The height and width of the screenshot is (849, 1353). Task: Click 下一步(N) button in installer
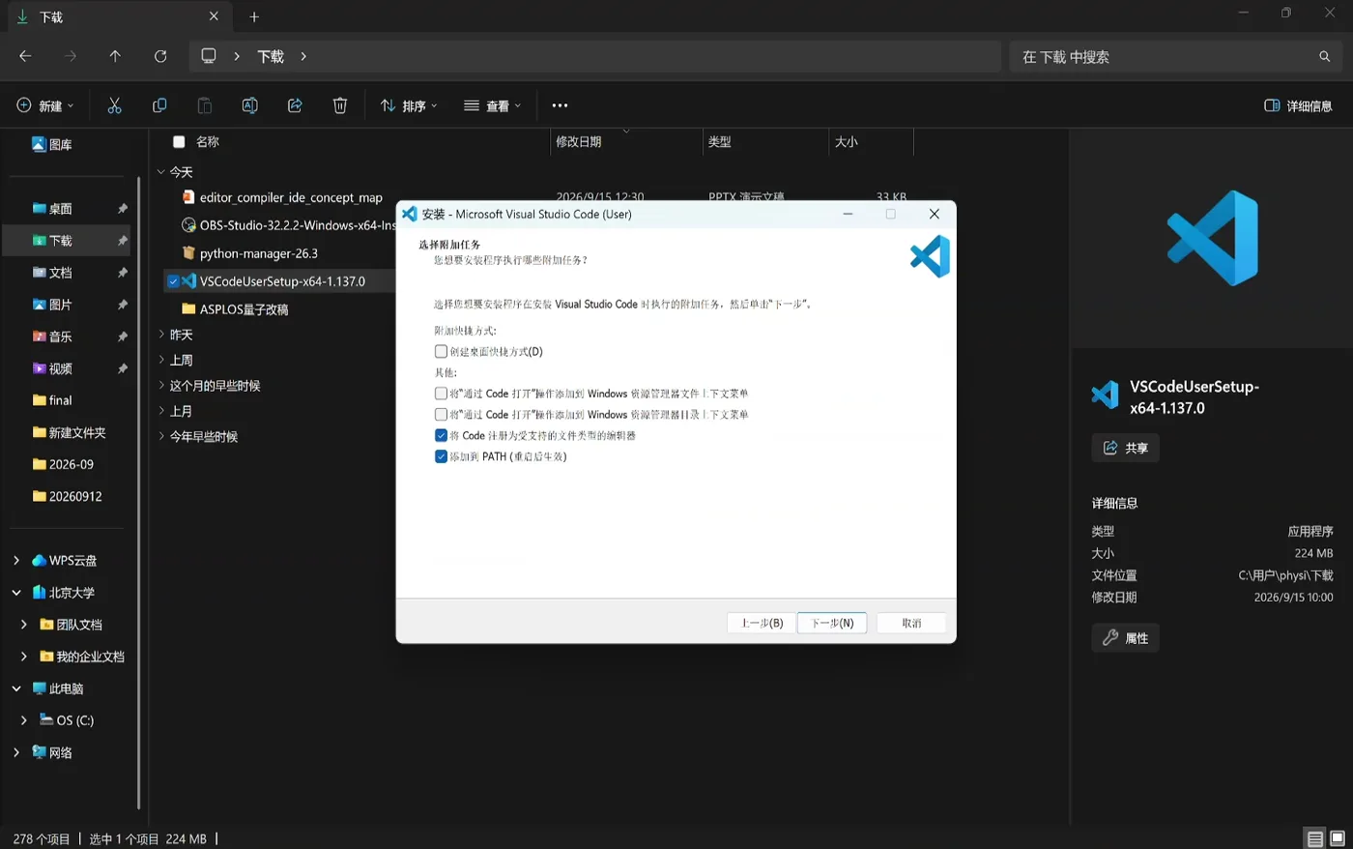pos(832,623)
